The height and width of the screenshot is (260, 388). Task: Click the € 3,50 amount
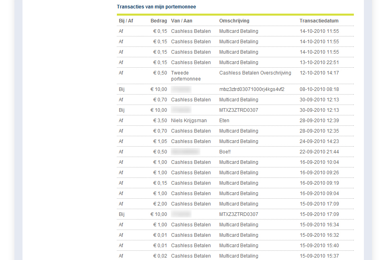[160, 121]
